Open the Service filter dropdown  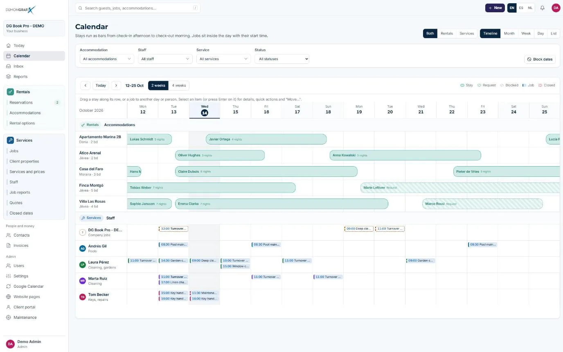tap(223, 59)
